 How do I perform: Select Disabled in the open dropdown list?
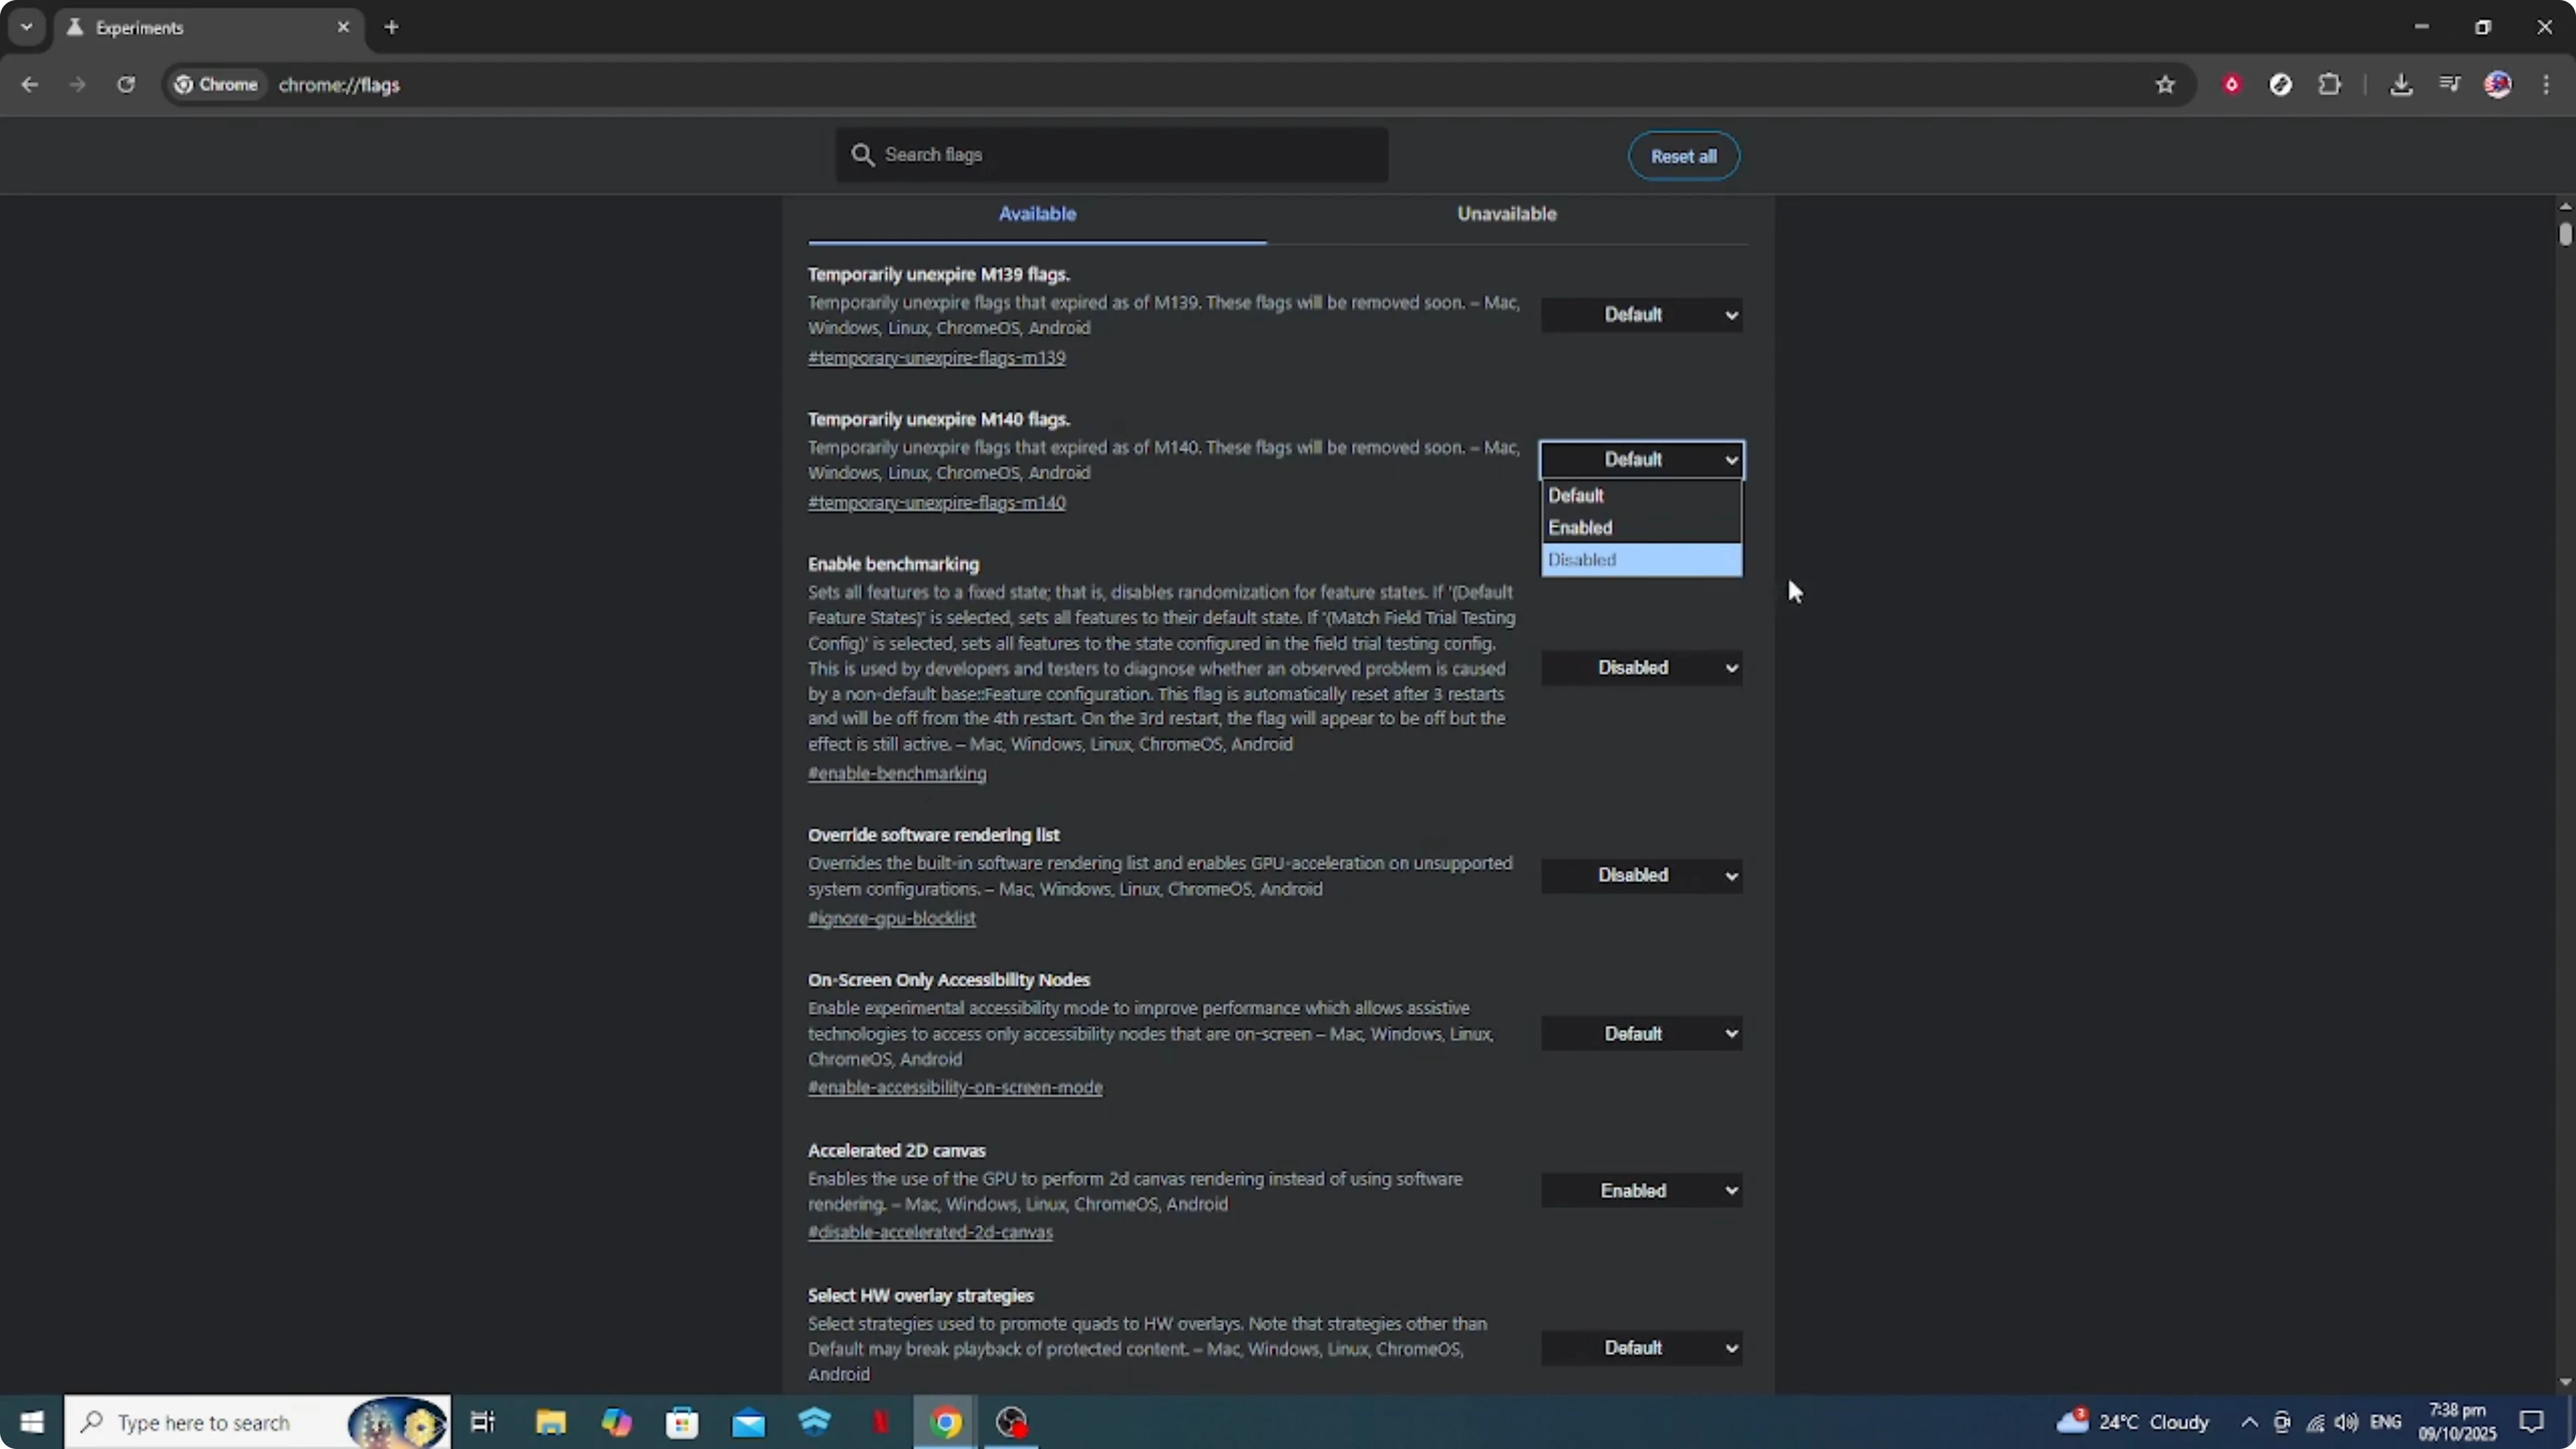[x=1641, y=560]
